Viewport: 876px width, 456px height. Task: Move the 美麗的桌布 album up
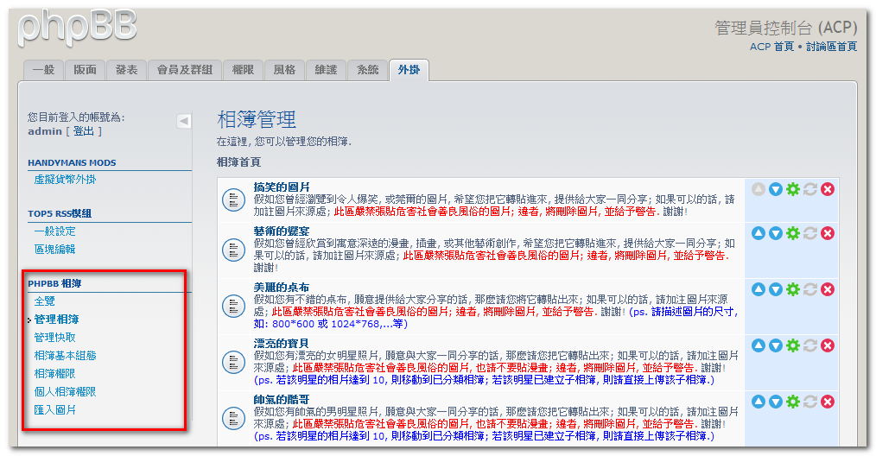(x=759, y=289)
